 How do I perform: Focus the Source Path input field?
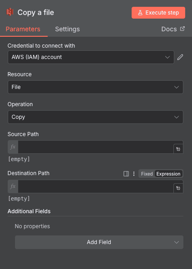pyautogui.click(x=96, y=147)
